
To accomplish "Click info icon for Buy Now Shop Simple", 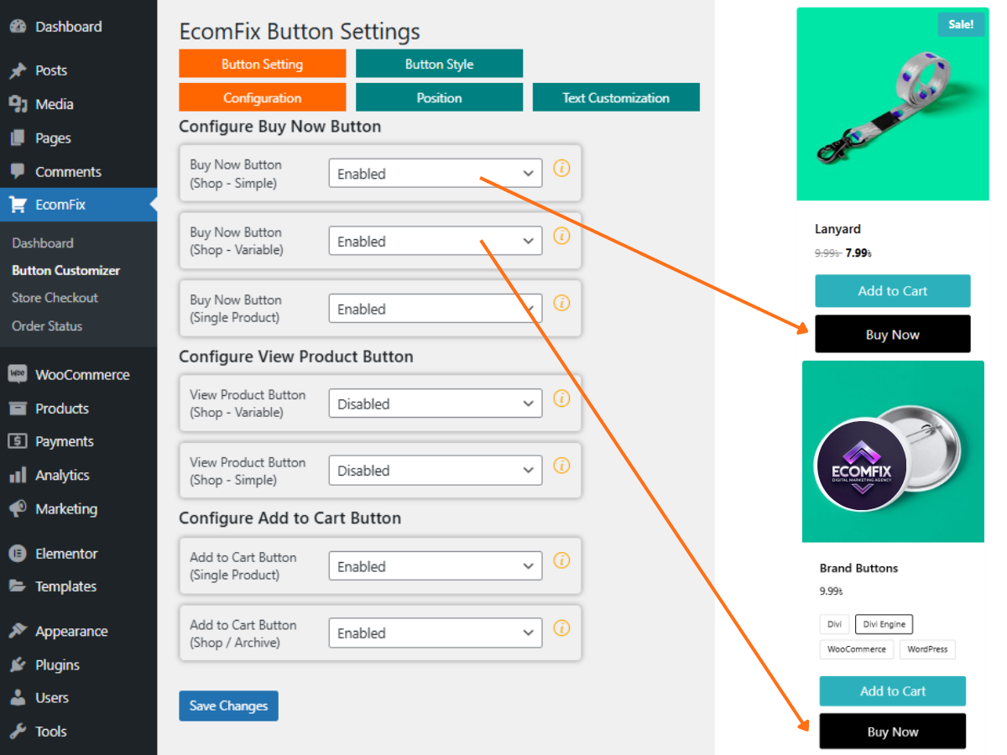I will pos(561,168).
